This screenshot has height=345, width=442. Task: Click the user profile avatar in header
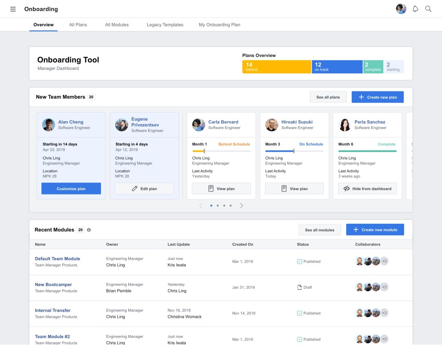[x=401, y=9]
